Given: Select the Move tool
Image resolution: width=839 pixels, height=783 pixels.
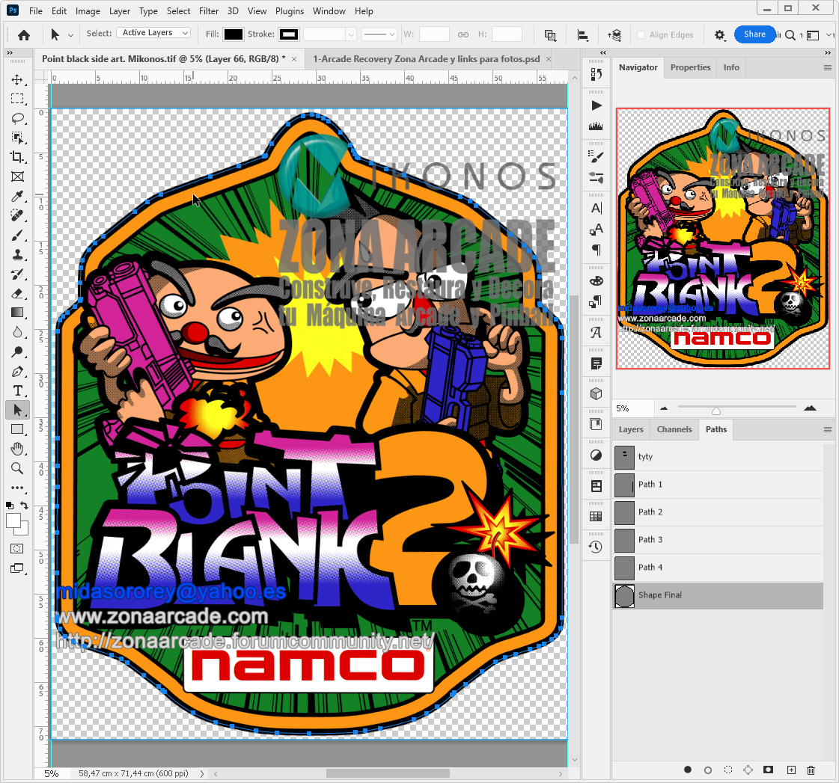Looking at the screenshot, I should coord(18,79).
